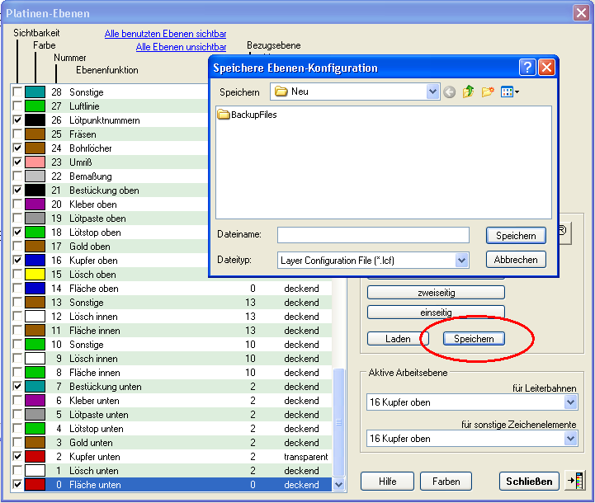The height and width of the screenshot is (503, 595).
Task: Click the Farben button
Action: (x=446, y=481)
